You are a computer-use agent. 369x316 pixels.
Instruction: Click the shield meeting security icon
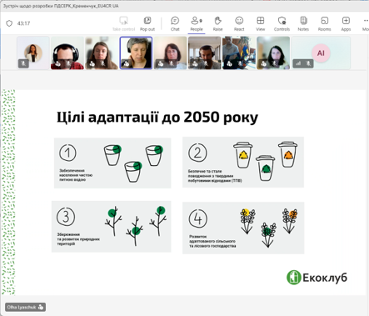9,23
